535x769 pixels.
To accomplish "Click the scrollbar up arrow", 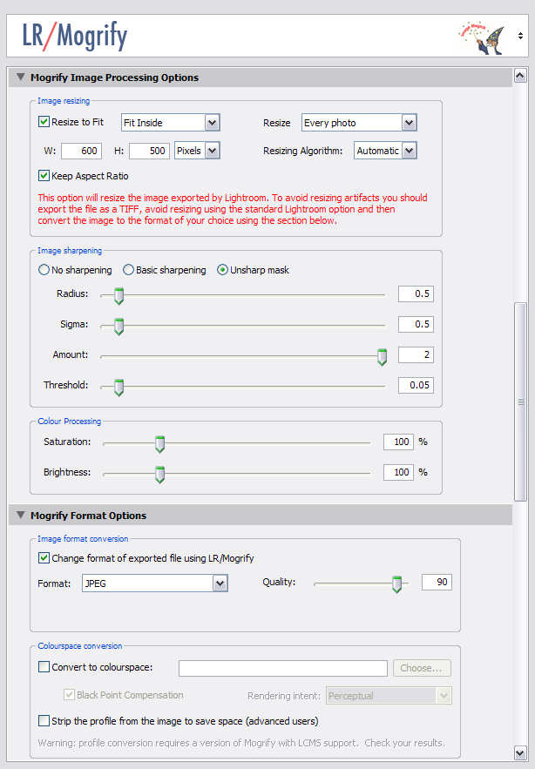I will pyautogui.click(x=520, y=76).
